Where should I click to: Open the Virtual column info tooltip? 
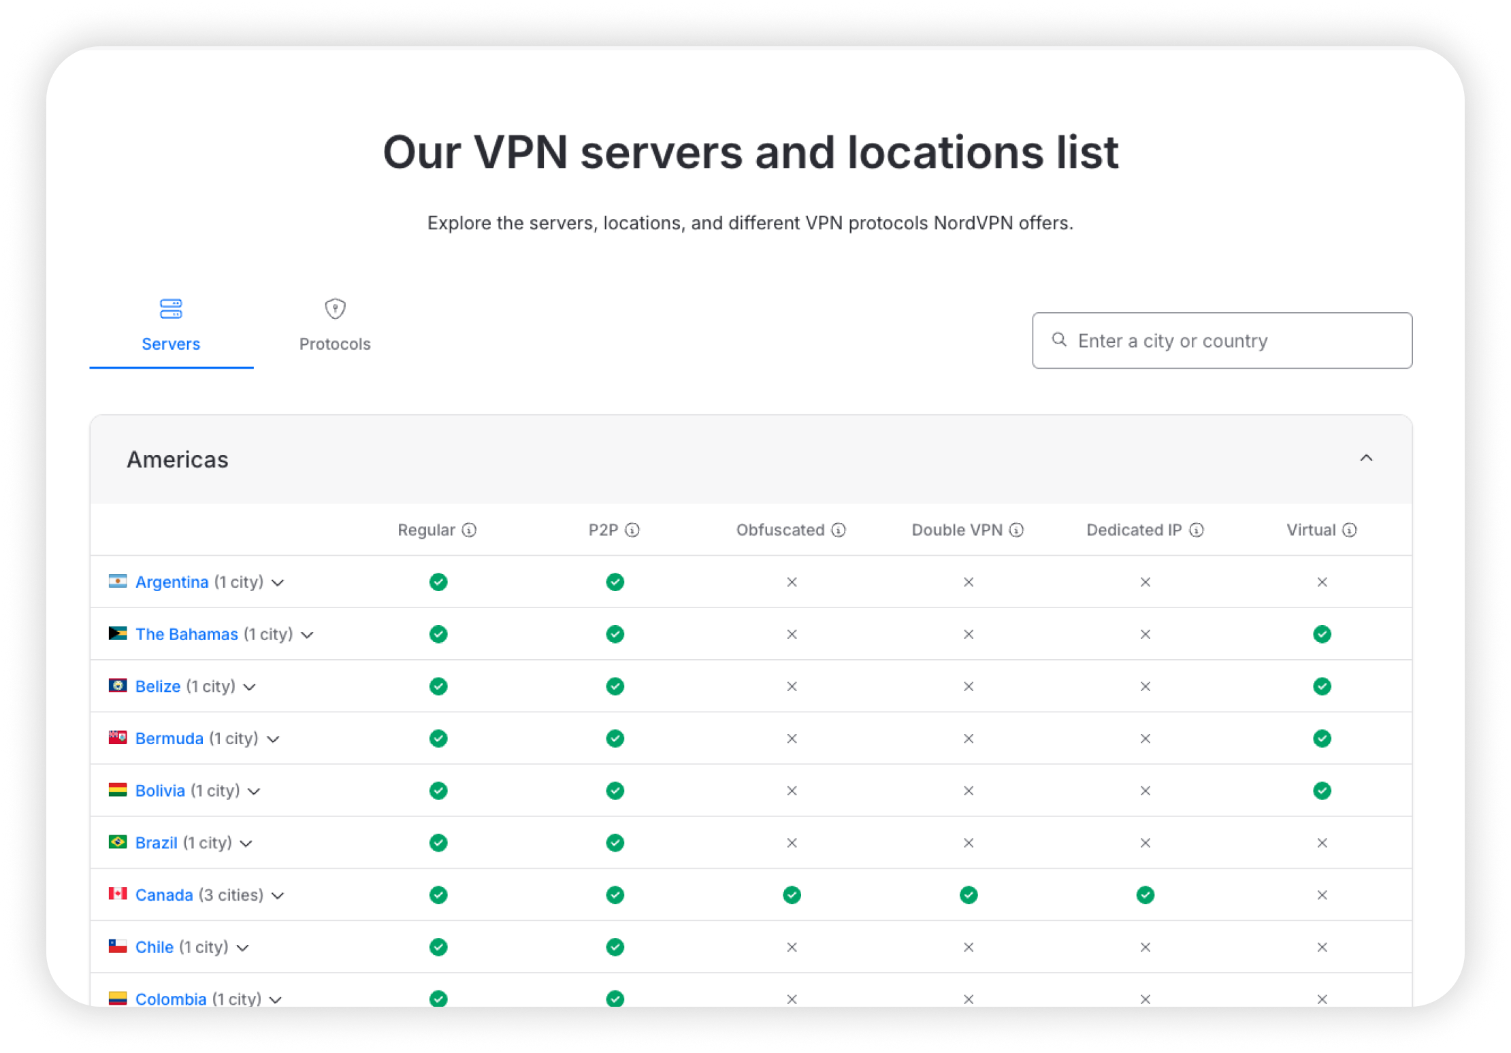pos(1351,530)
